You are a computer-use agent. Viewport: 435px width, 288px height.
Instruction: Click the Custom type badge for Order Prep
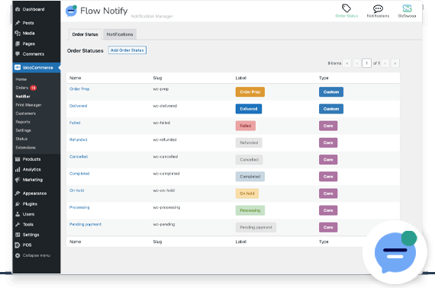click(x=331, y=92)
